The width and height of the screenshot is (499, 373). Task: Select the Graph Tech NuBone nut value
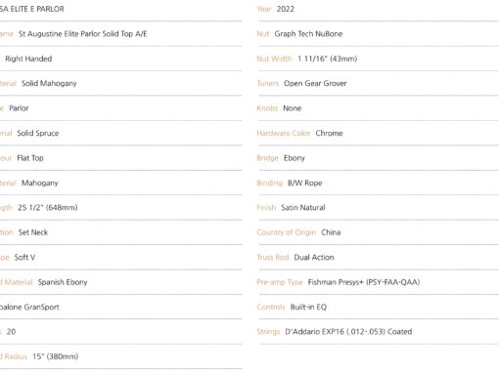[308, 34]
